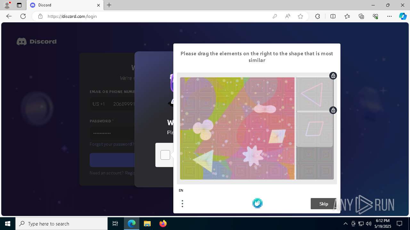This screenshot has height=230, width=410.
Task: Change the captcha language from EN
Action: coord(181,190)
